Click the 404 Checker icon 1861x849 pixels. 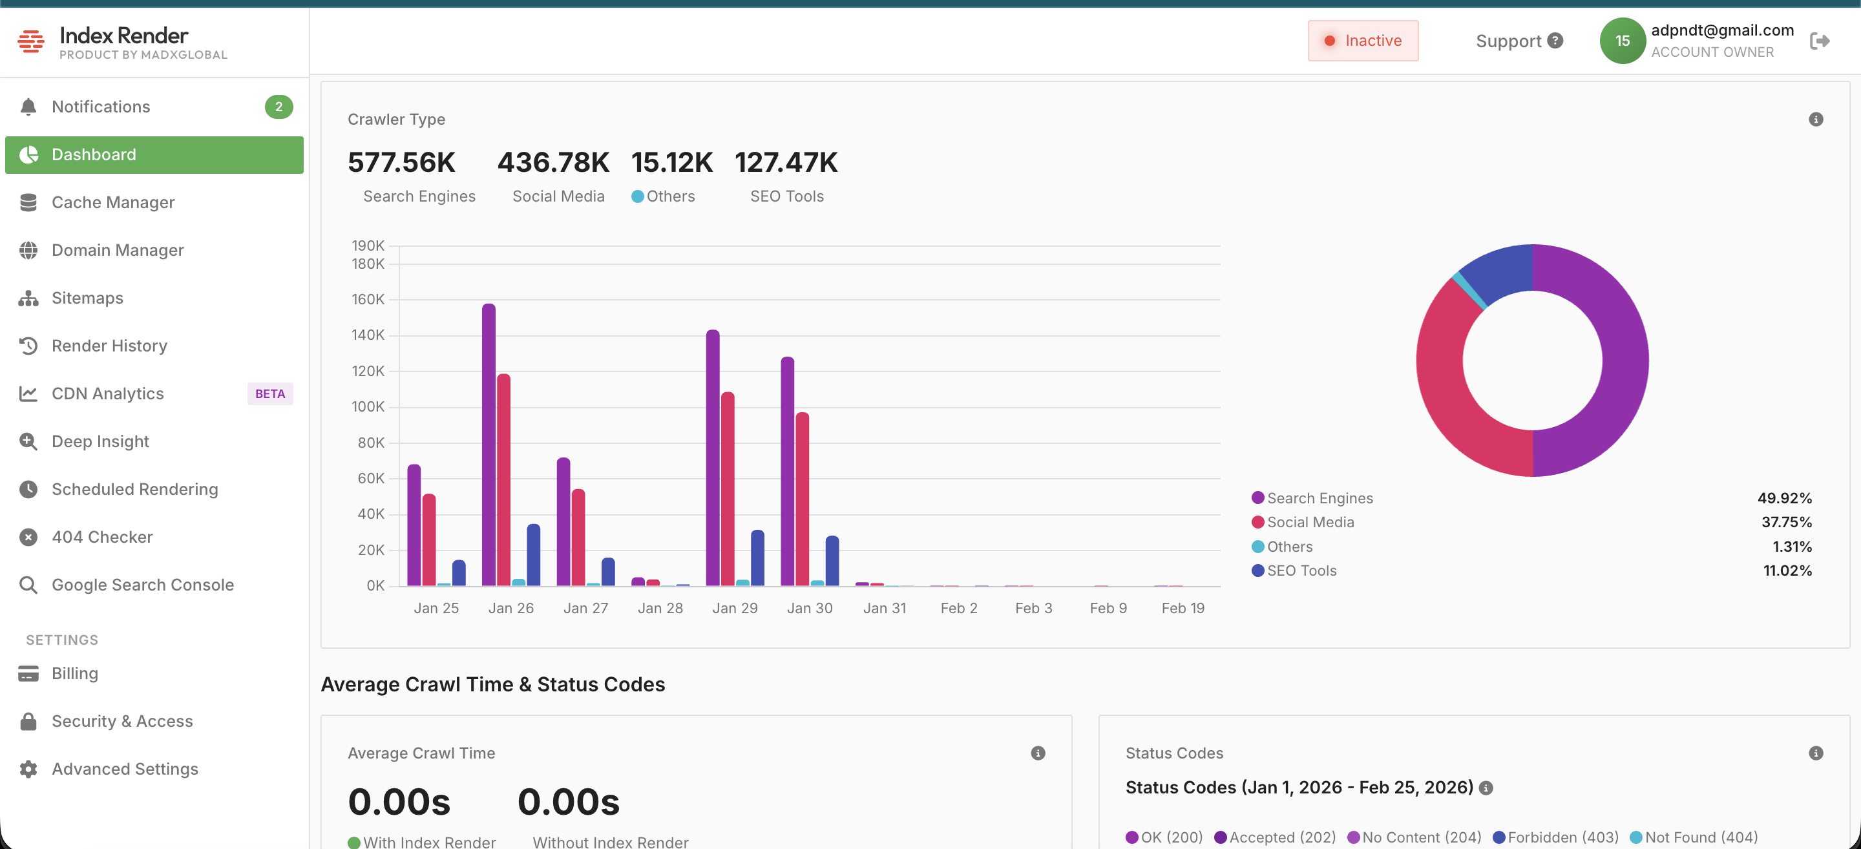(x=28, y=536)
